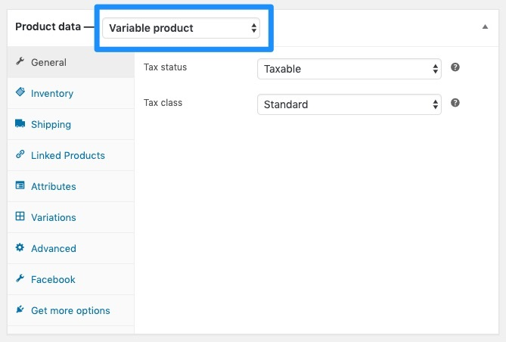Show help tooltip for Tax class
This screenshot has width=506, height=342.
[x=455, y=103]
